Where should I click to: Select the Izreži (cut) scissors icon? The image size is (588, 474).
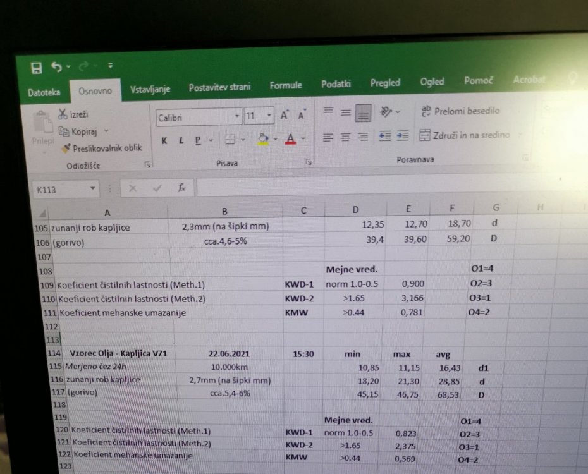coord(63,114)
